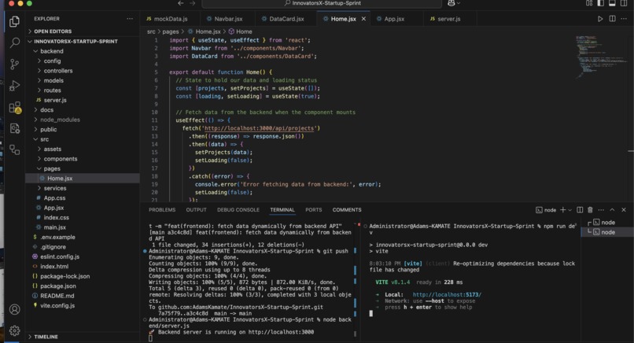Image resolution: width=634 pixels, height=343 pixels.
Task: Go back using the title bar arrow
Action: point(181,3)
